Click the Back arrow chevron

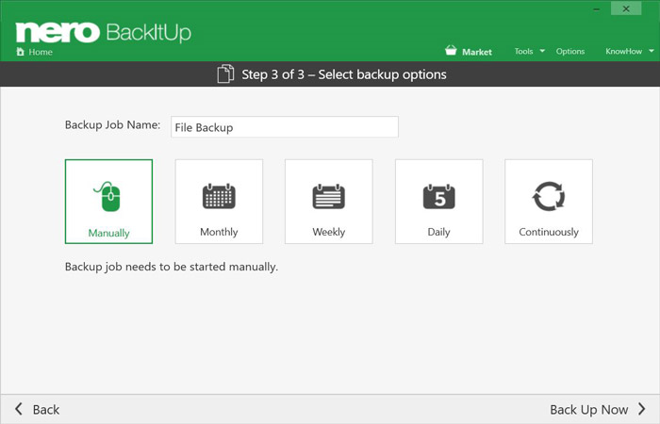(19, 409)
